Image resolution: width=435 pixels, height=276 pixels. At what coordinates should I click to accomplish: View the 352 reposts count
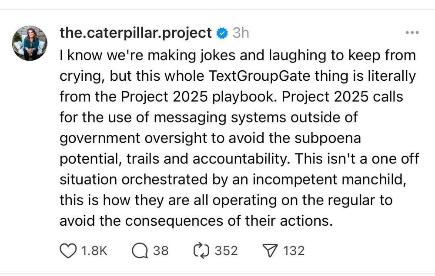(226, 251)
